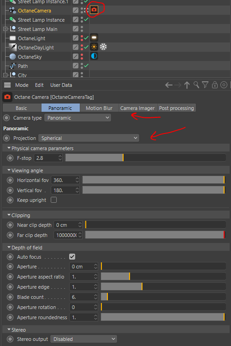Open the User Data menu
This screenshot has height=346, width=231.
pos(61,85)
